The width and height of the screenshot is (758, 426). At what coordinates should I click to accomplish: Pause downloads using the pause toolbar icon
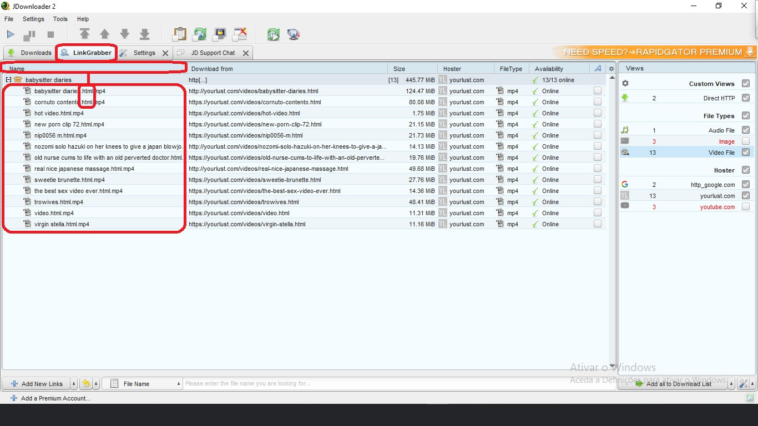click(29, 35)
